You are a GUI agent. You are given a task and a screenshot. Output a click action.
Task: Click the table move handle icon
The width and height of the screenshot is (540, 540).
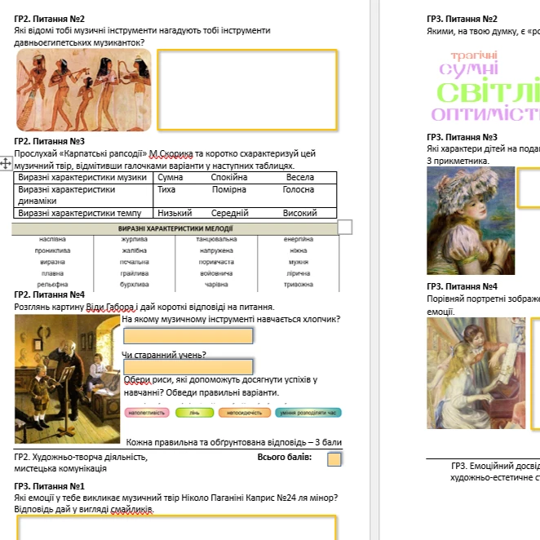pyautogui.click(x=6, y=163)
